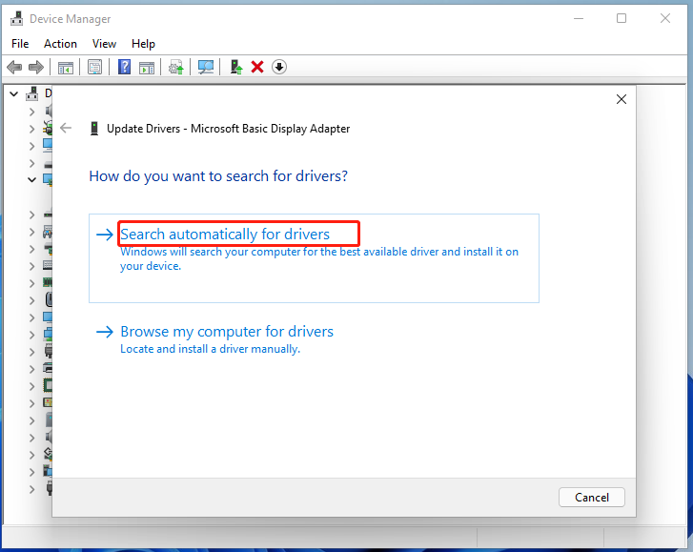The image size is (693, 552).
Task: Maximize the Device Manager window
Action: [x=622, y=18]
